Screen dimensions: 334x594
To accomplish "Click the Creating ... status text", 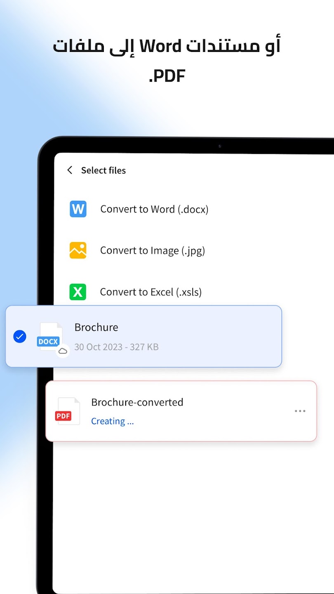I will click(x=112, y=421).
